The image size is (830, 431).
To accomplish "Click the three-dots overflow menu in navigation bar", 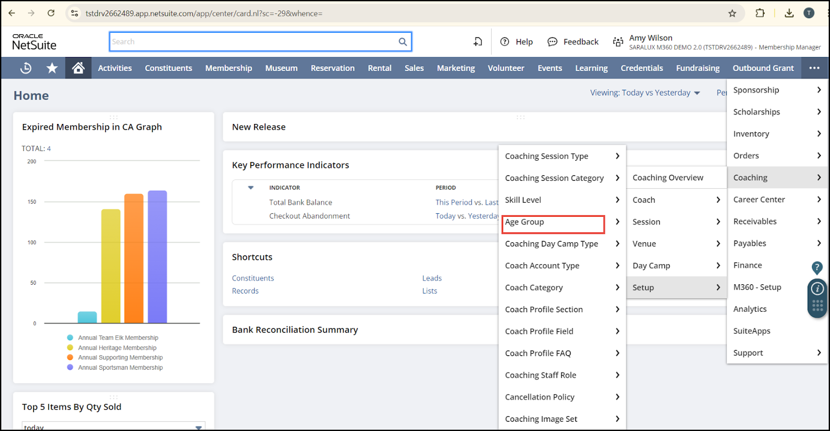I will coord(814,68).
